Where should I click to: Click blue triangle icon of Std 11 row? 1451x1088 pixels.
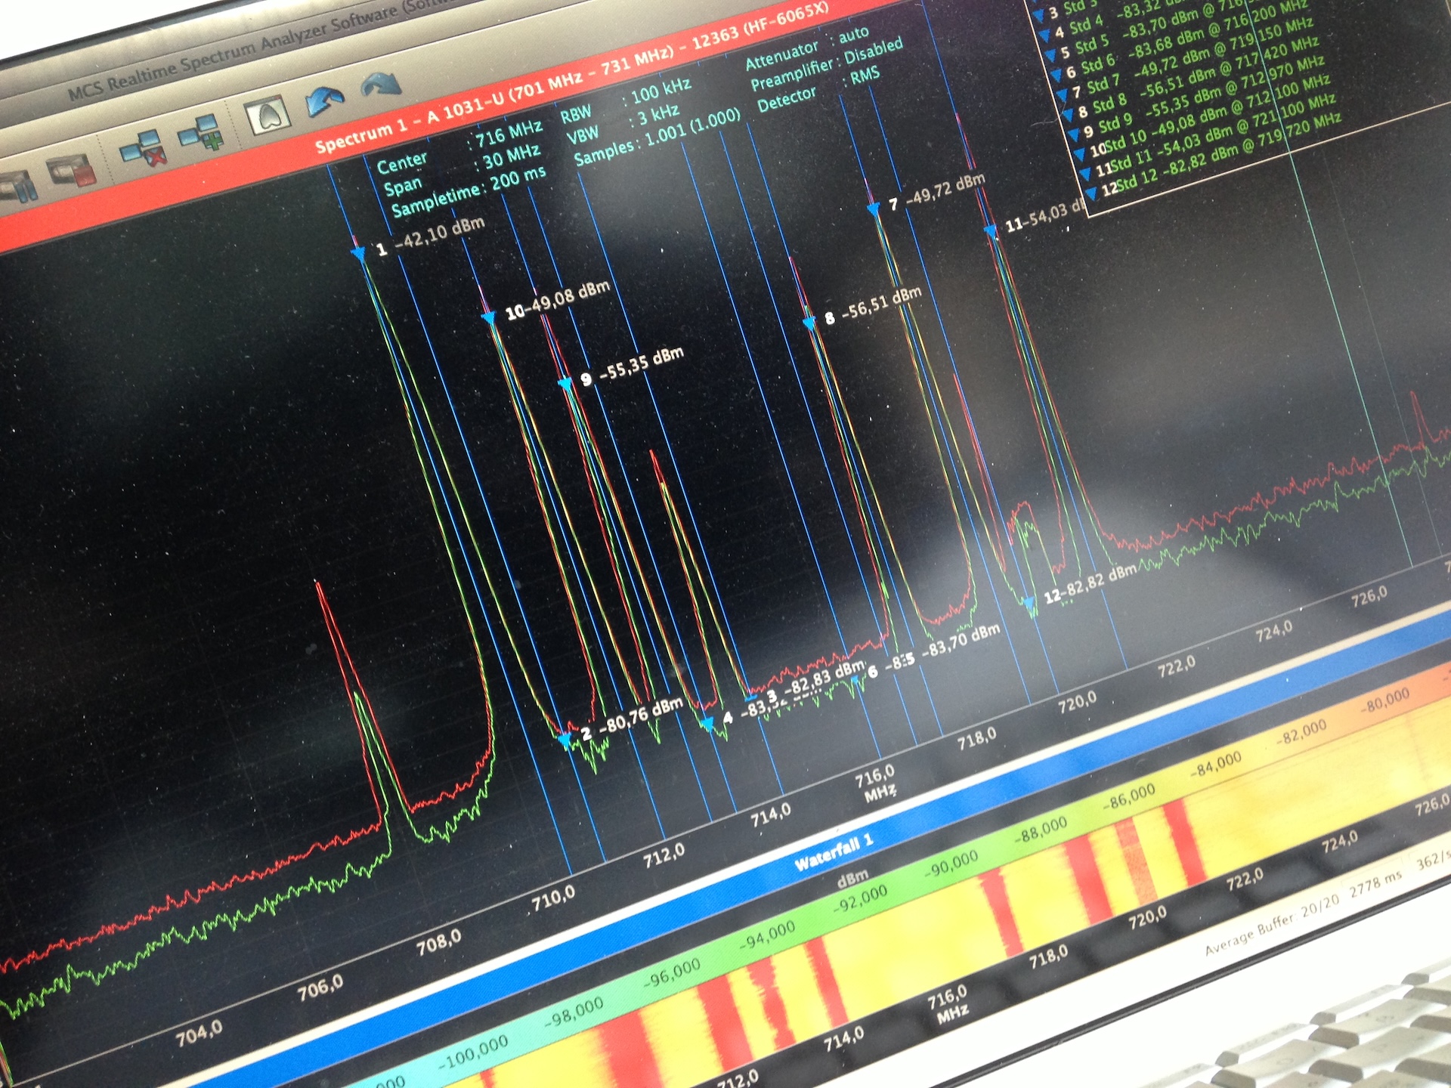pos(1086,173)
